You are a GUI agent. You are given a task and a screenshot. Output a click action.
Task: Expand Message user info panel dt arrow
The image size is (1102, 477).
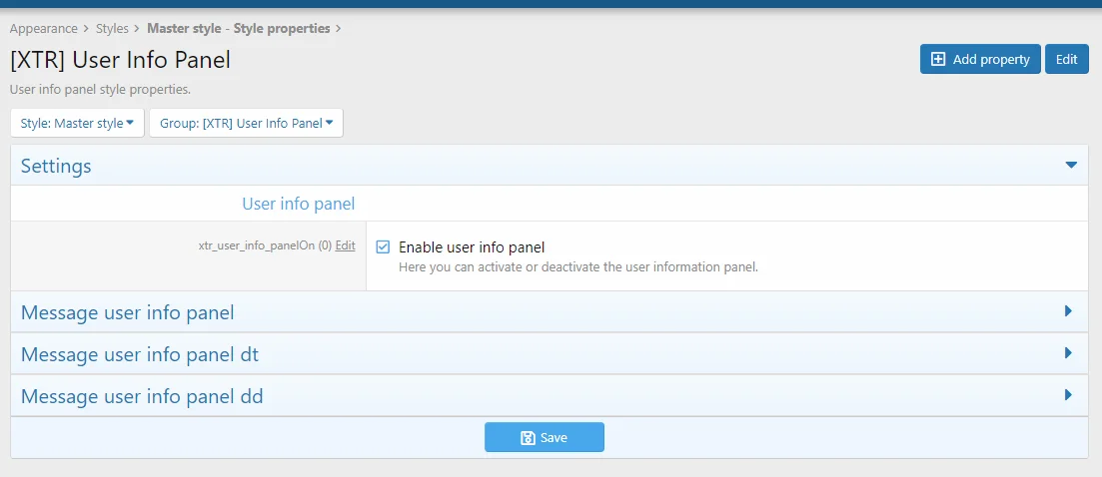pyautogui.click(x=1068, y=353)
